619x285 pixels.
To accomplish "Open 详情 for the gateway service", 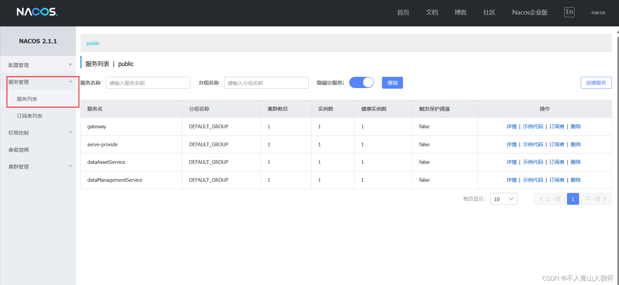I will click(511, 127).
